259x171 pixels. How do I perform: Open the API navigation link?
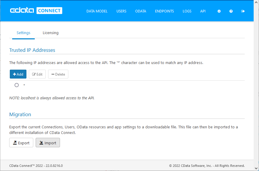coord(203,11)
